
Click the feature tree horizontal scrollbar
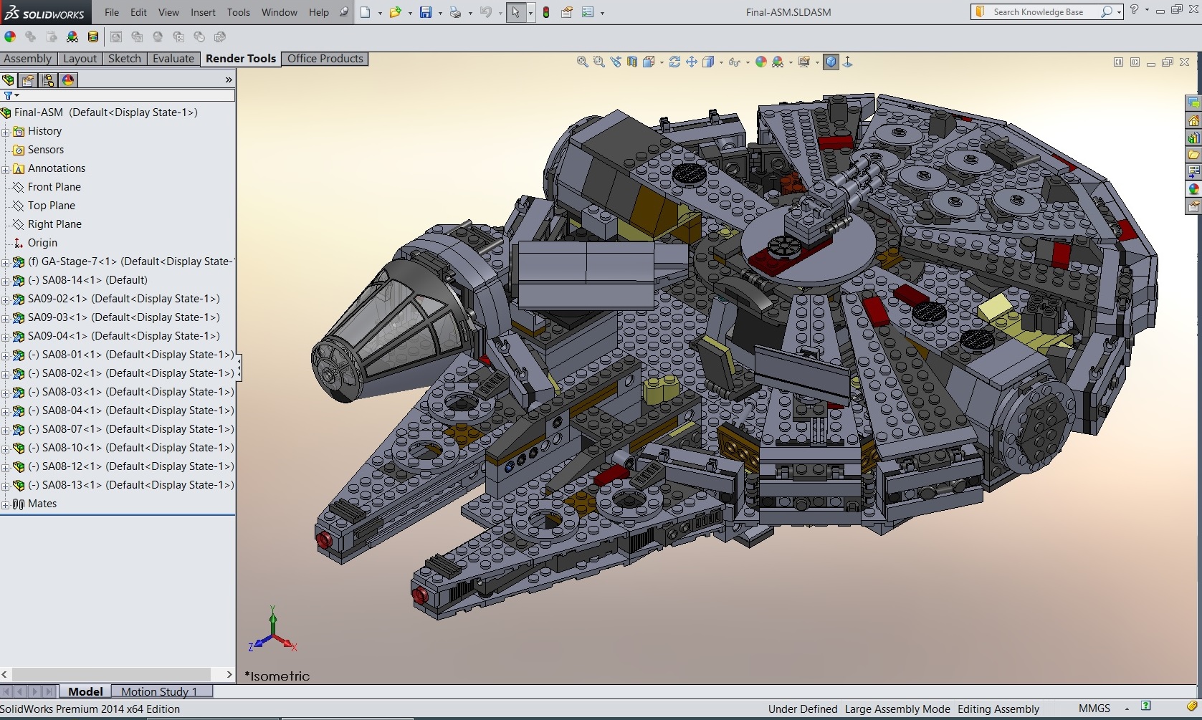coord(112,674)
